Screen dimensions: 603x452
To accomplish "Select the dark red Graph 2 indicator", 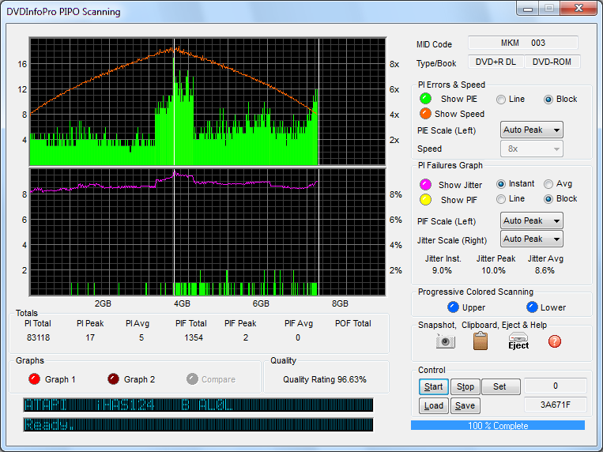I will pyautogui.click(x=113, y=379).
